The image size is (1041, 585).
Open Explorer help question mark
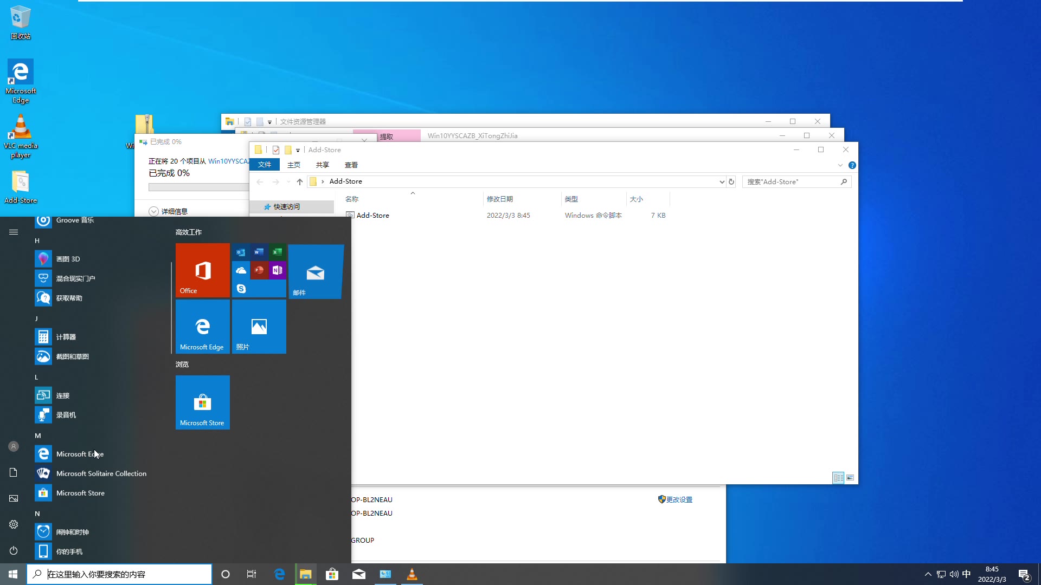click(852, 165)
